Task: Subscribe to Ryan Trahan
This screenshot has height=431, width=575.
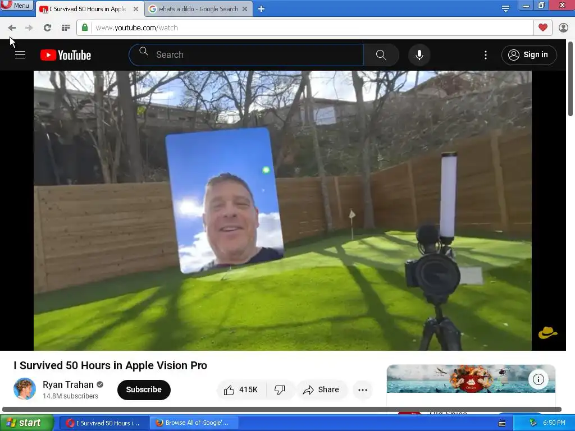Action: coord(144,389)
